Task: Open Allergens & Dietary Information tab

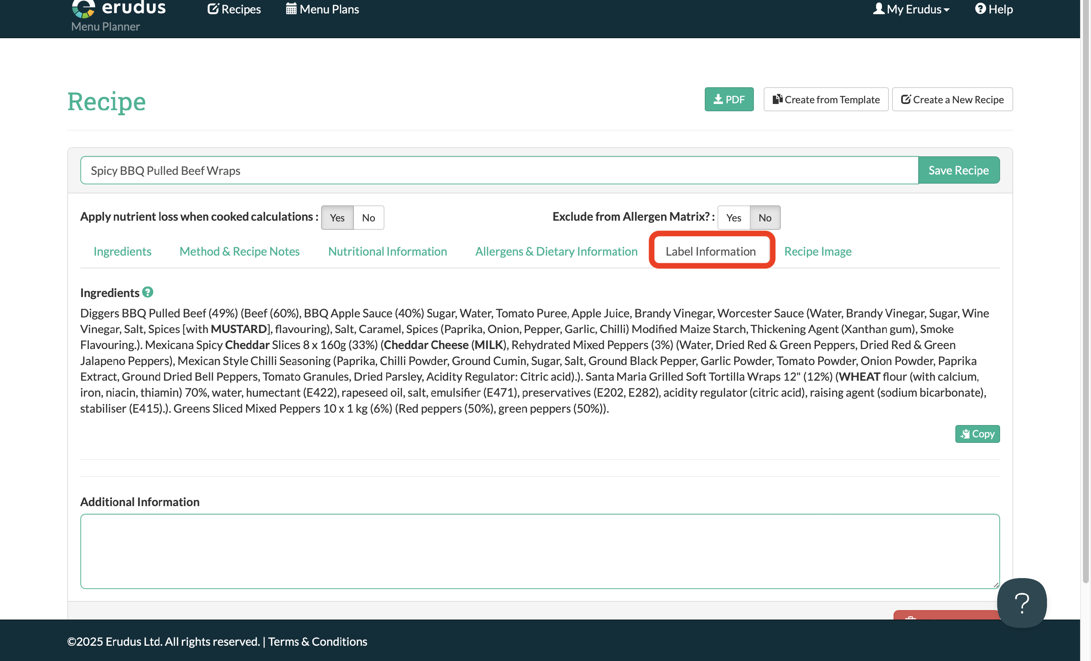Action: coord(556,252)
